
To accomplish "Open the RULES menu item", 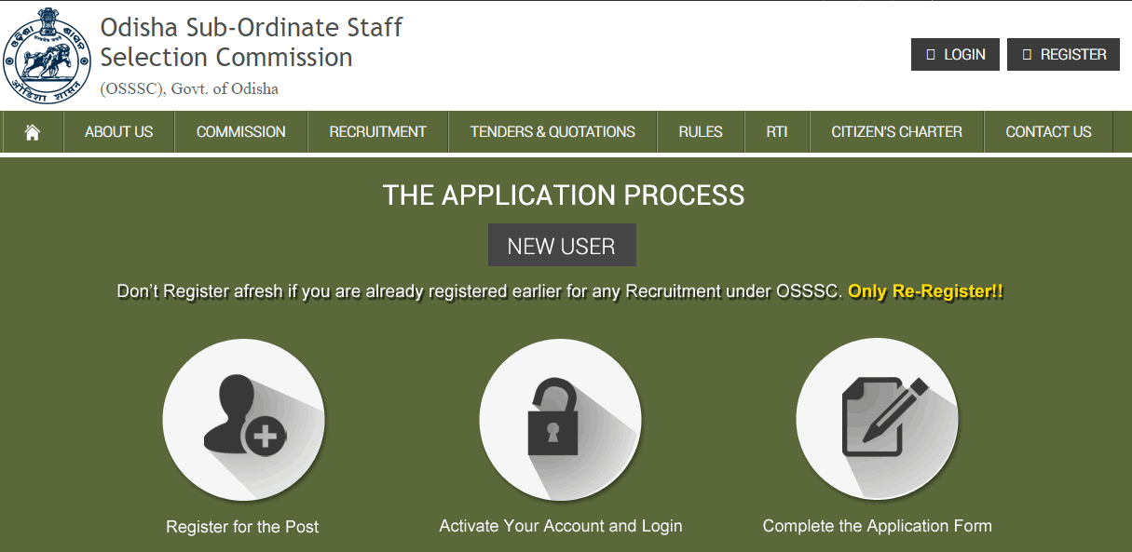I will tap(701, 132).
